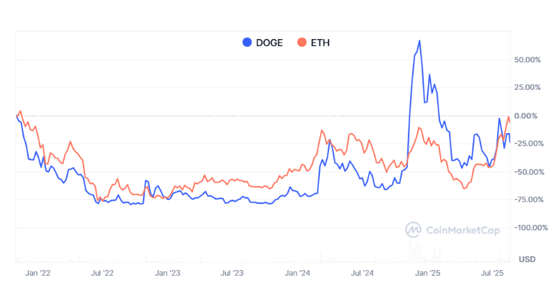Click the CoinMarketCap logo icon
The width and height of the screenshot is (555, 289).
pos(414,230)
